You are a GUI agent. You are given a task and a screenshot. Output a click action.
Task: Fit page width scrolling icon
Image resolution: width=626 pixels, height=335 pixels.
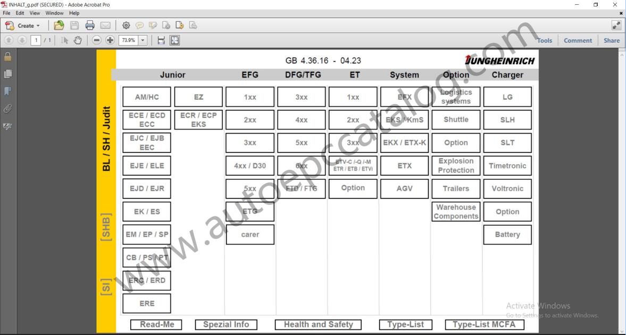coord(161,40)
